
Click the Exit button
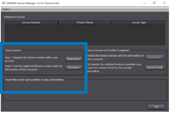(156, 107)
